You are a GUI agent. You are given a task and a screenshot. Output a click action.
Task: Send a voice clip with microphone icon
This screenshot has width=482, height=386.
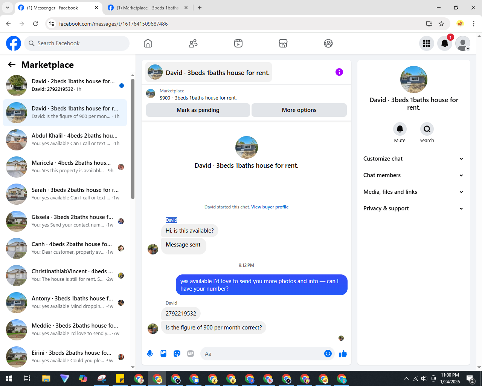pos(150,354)
